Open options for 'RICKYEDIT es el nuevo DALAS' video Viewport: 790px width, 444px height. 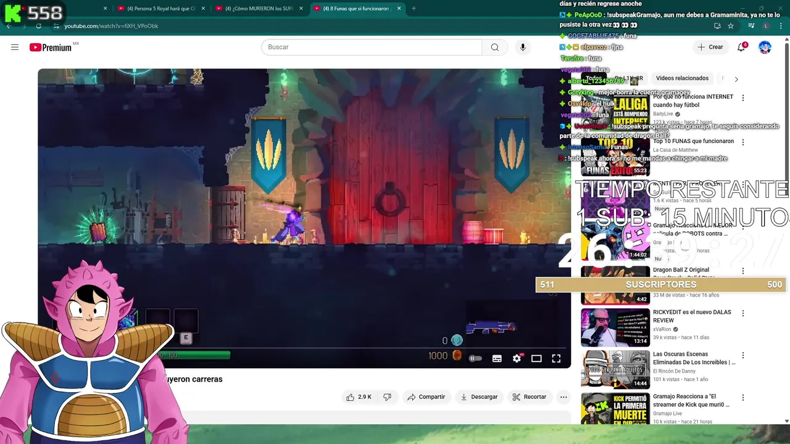click(x=743, y=313)
